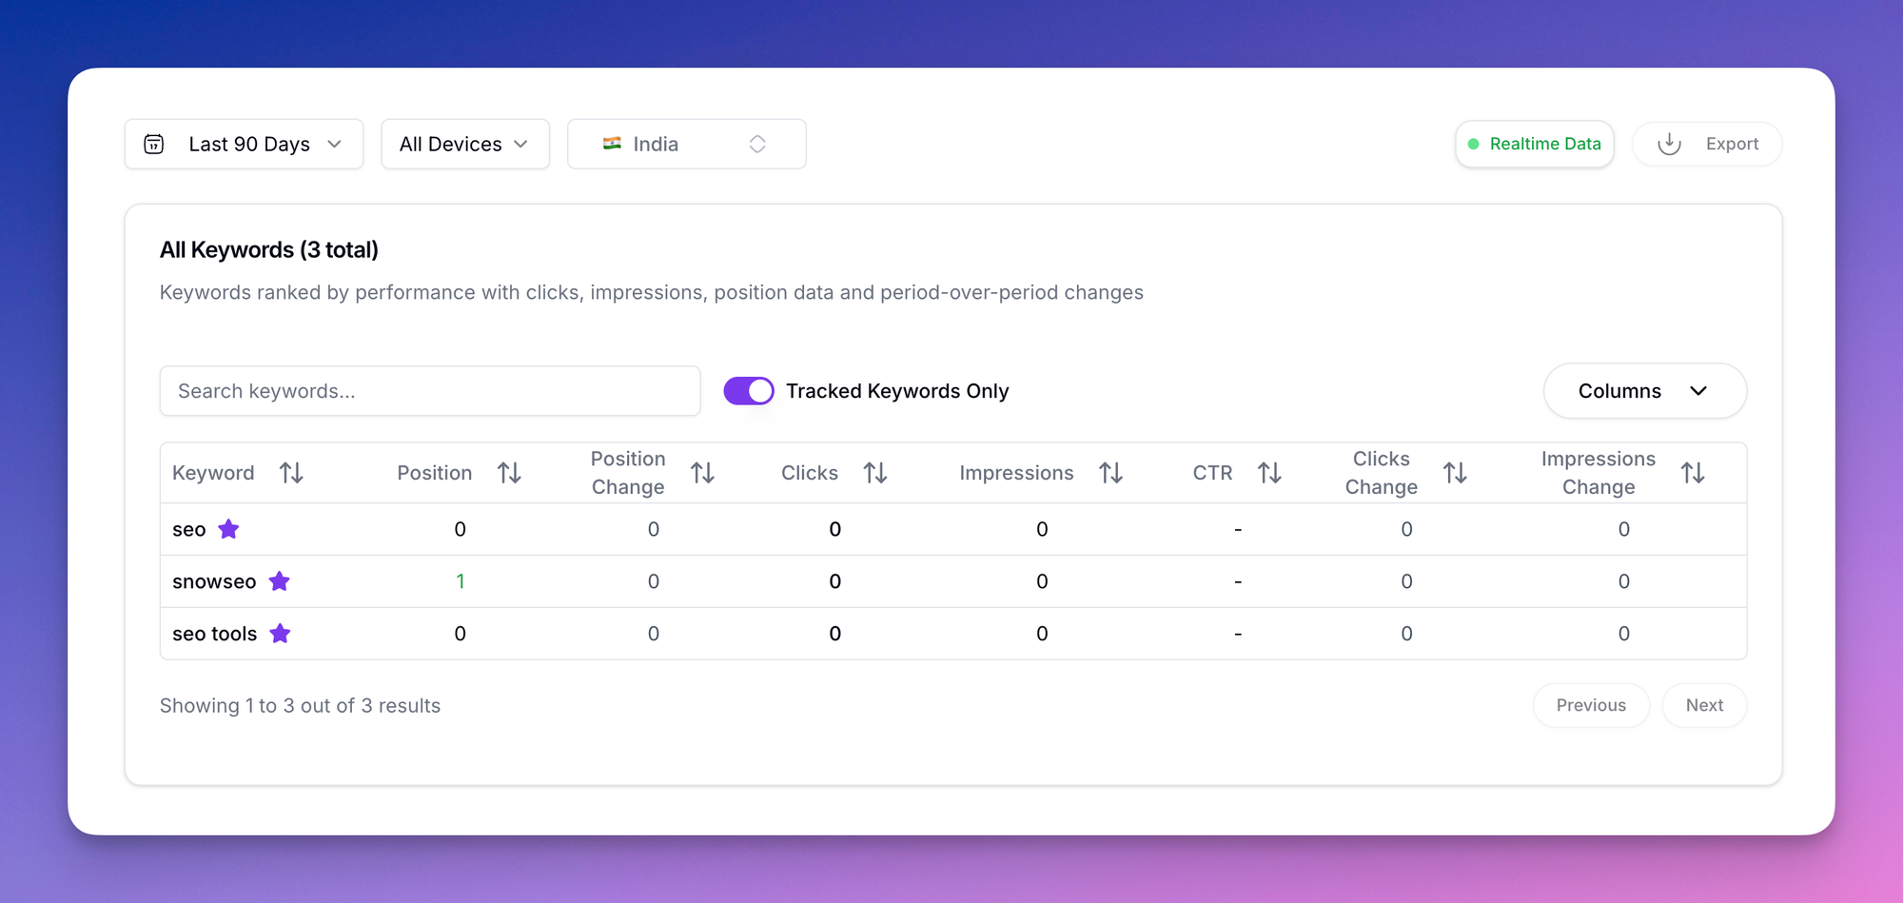Click the download icon on the Export button
The image size is (1903, 903).
click(x=1668, y=144)
